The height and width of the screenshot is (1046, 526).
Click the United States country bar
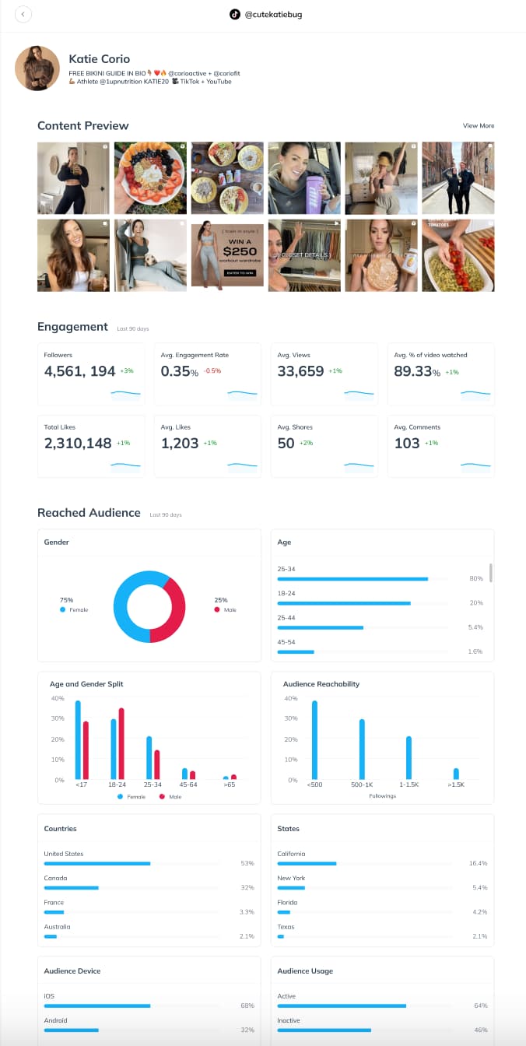(x=97, y=863)
